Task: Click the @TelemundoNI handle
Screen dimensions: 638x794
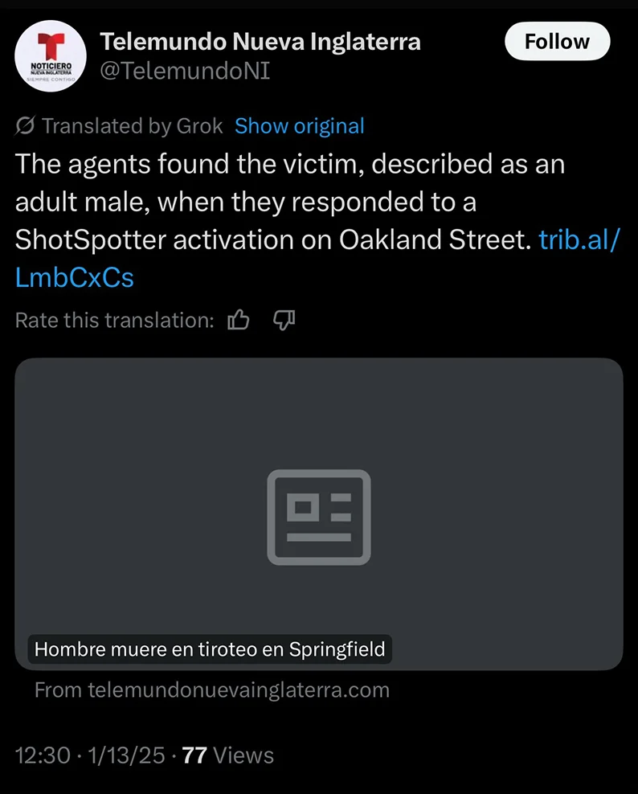Action: (184, 71)
